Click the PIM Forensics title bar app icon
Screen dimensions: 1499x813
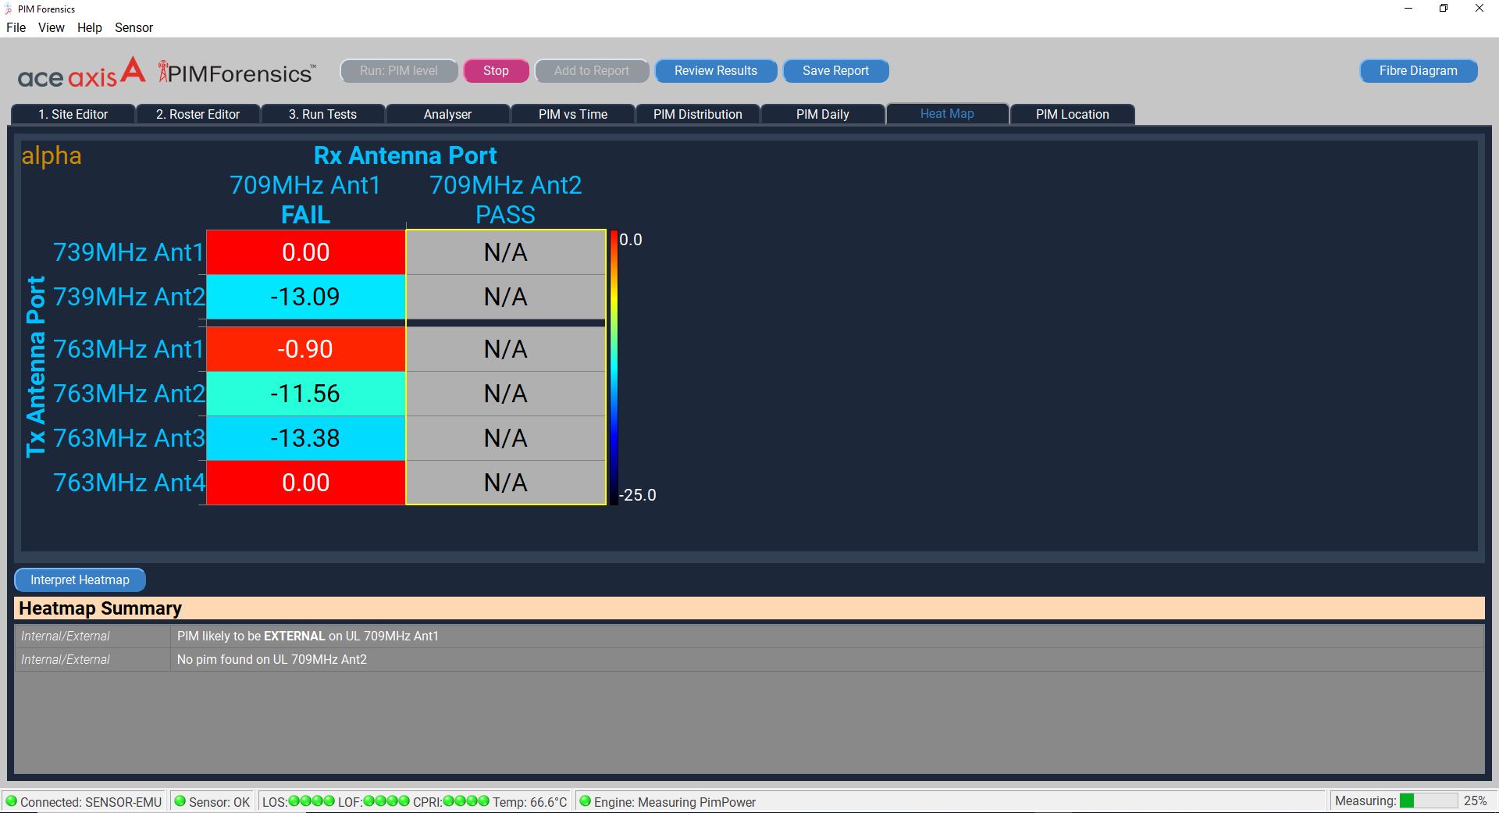(x=9, y=9)
